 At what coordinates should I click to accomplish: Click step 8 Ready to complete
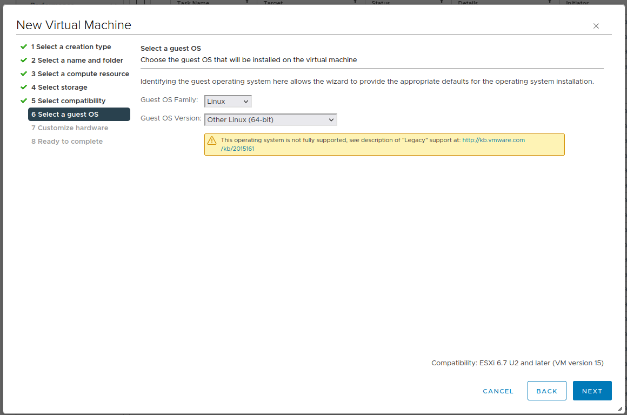[66, 142]
